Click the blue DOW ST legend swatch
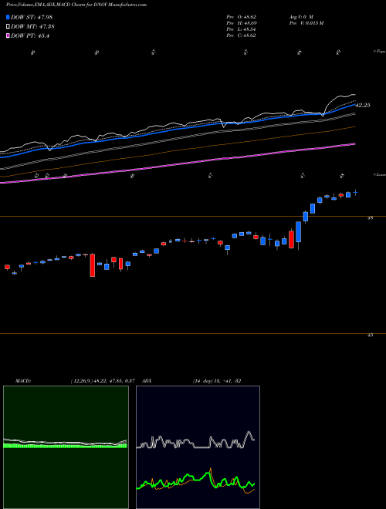Screen dimensions: 386x509 pos(8,18)
